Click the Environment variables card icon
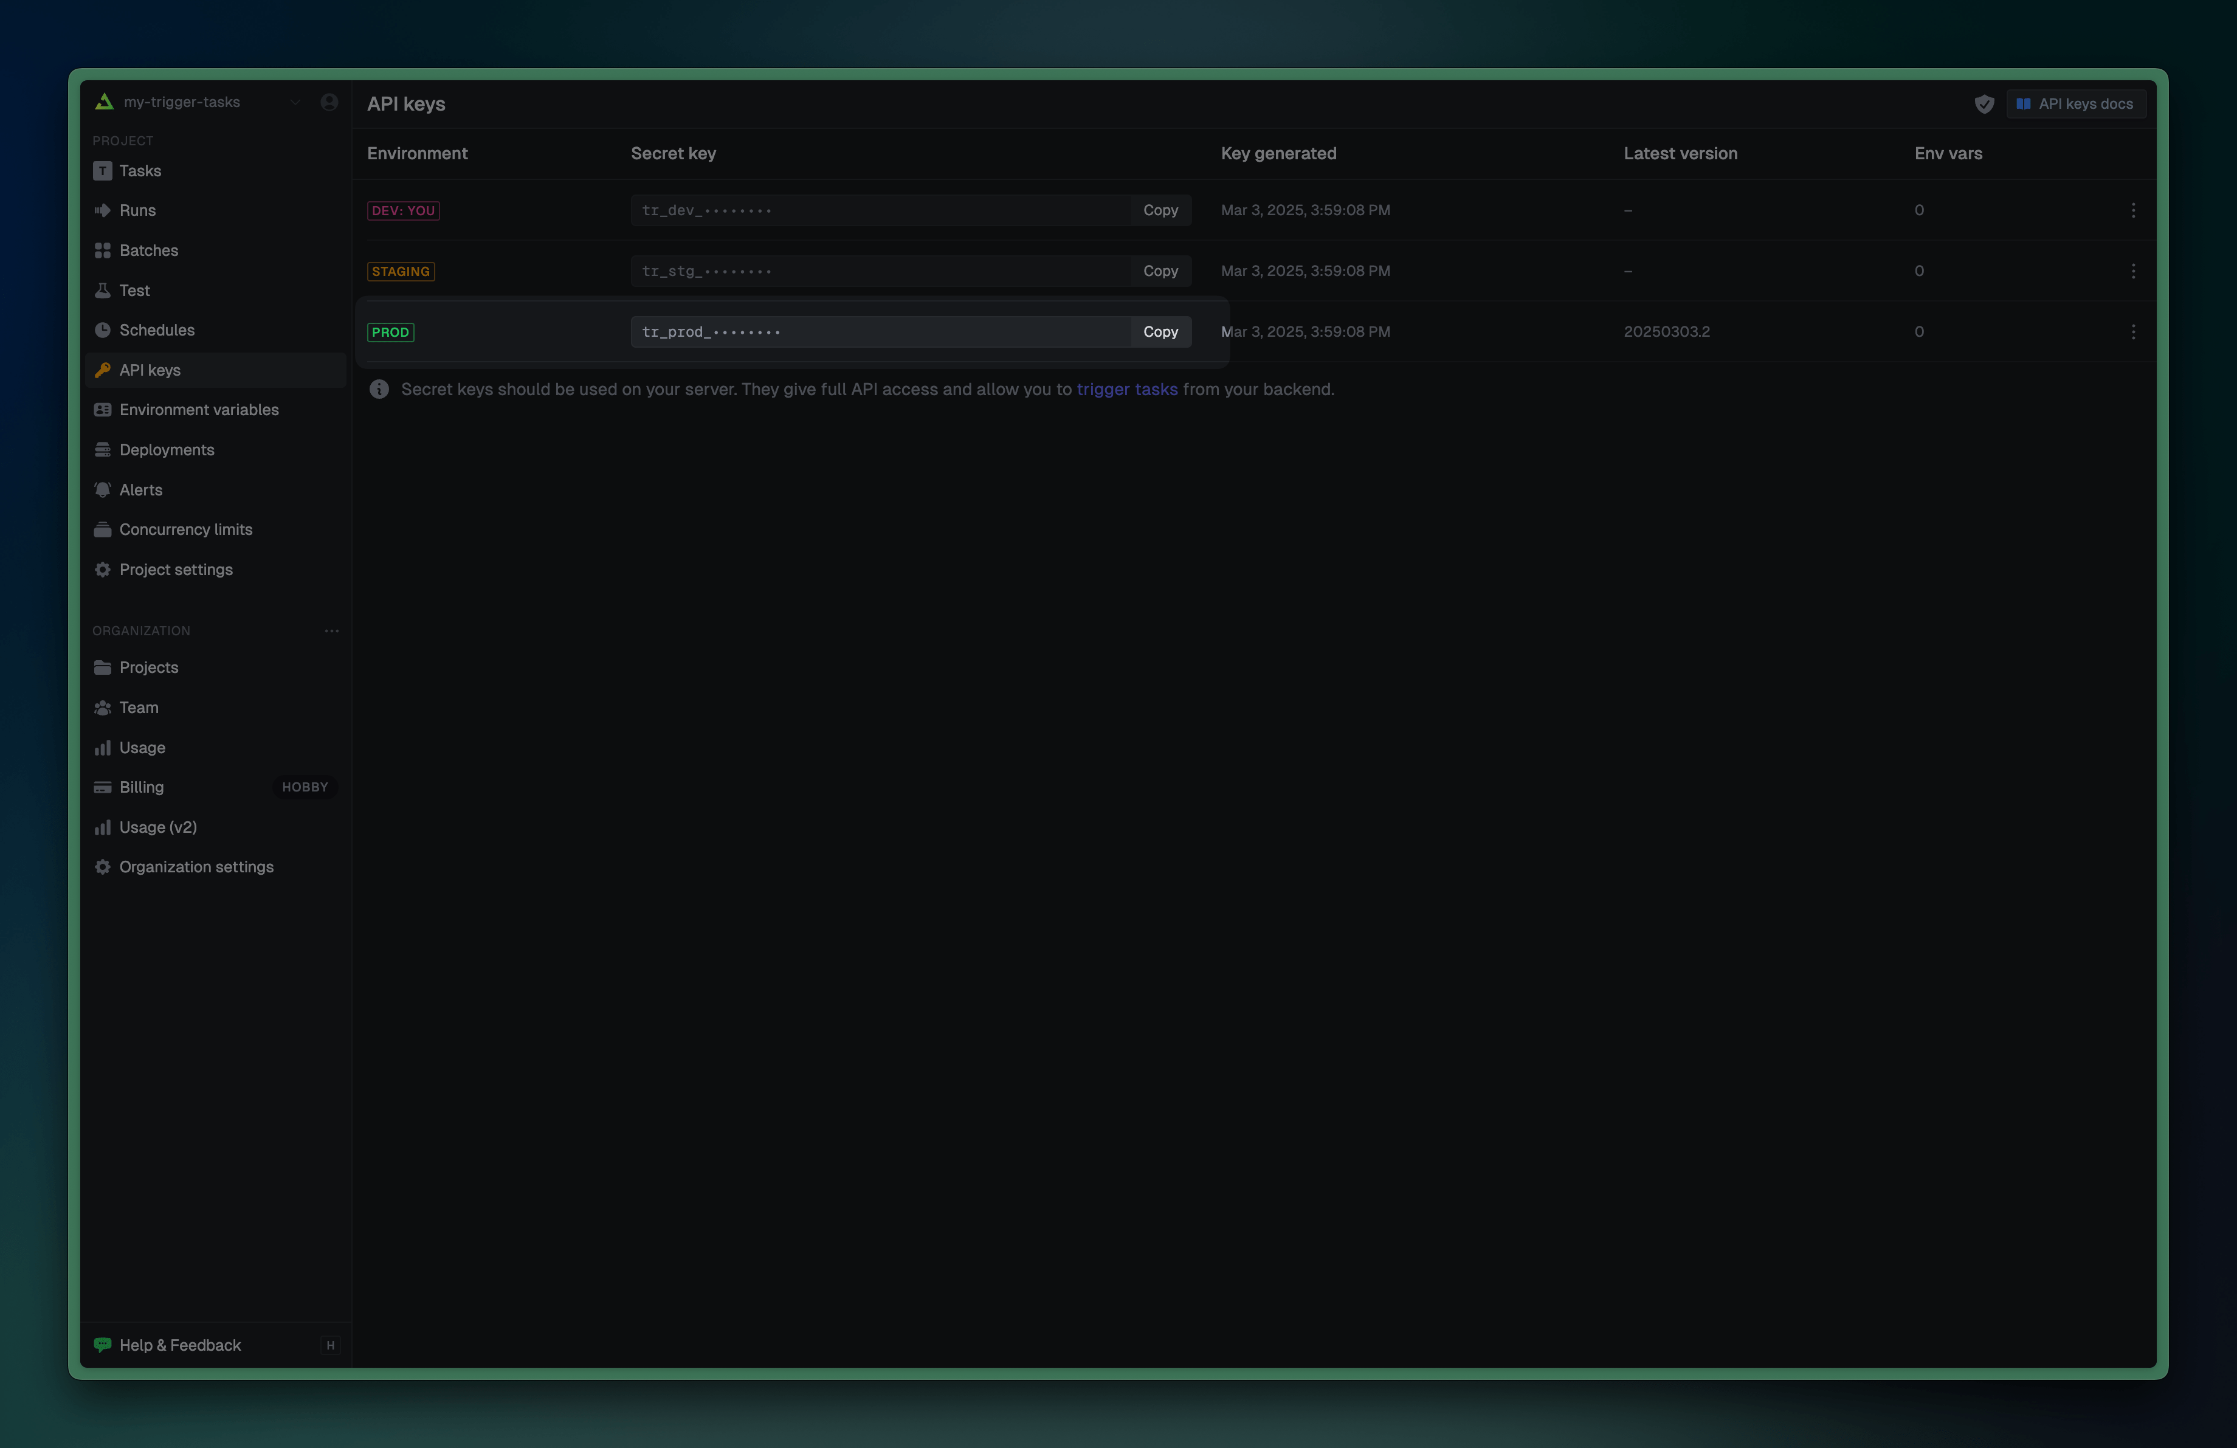This screenshot has height=1448, width=2237. tap(103, 410)
